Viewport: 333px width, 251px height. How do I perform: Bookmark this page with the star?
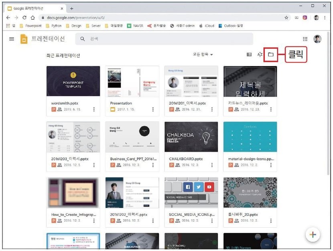coord(286,18)
